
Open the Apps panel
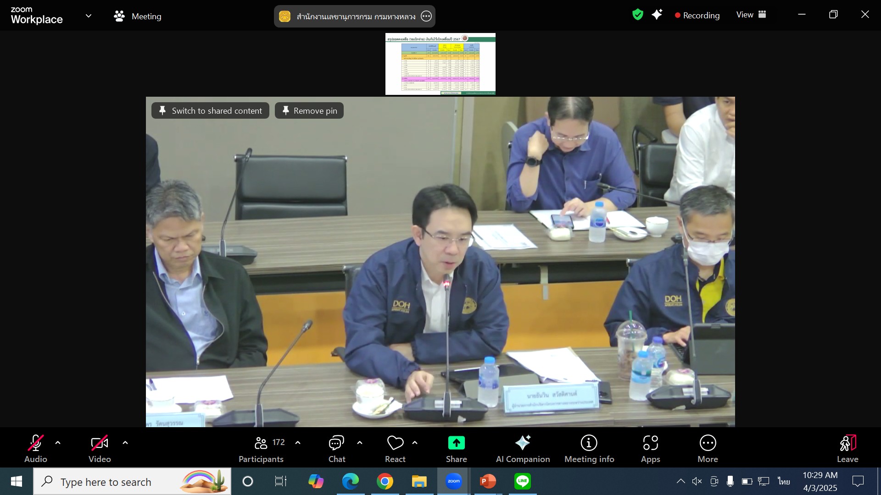[x=650, y=447]
